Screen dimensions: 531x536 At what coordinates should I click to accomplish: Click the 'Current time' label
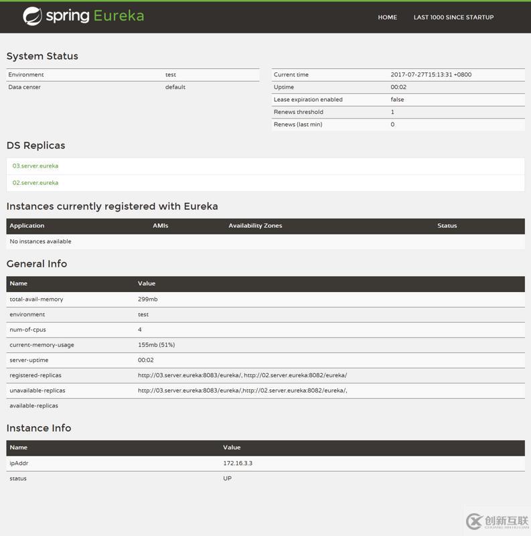click(291, 74)
